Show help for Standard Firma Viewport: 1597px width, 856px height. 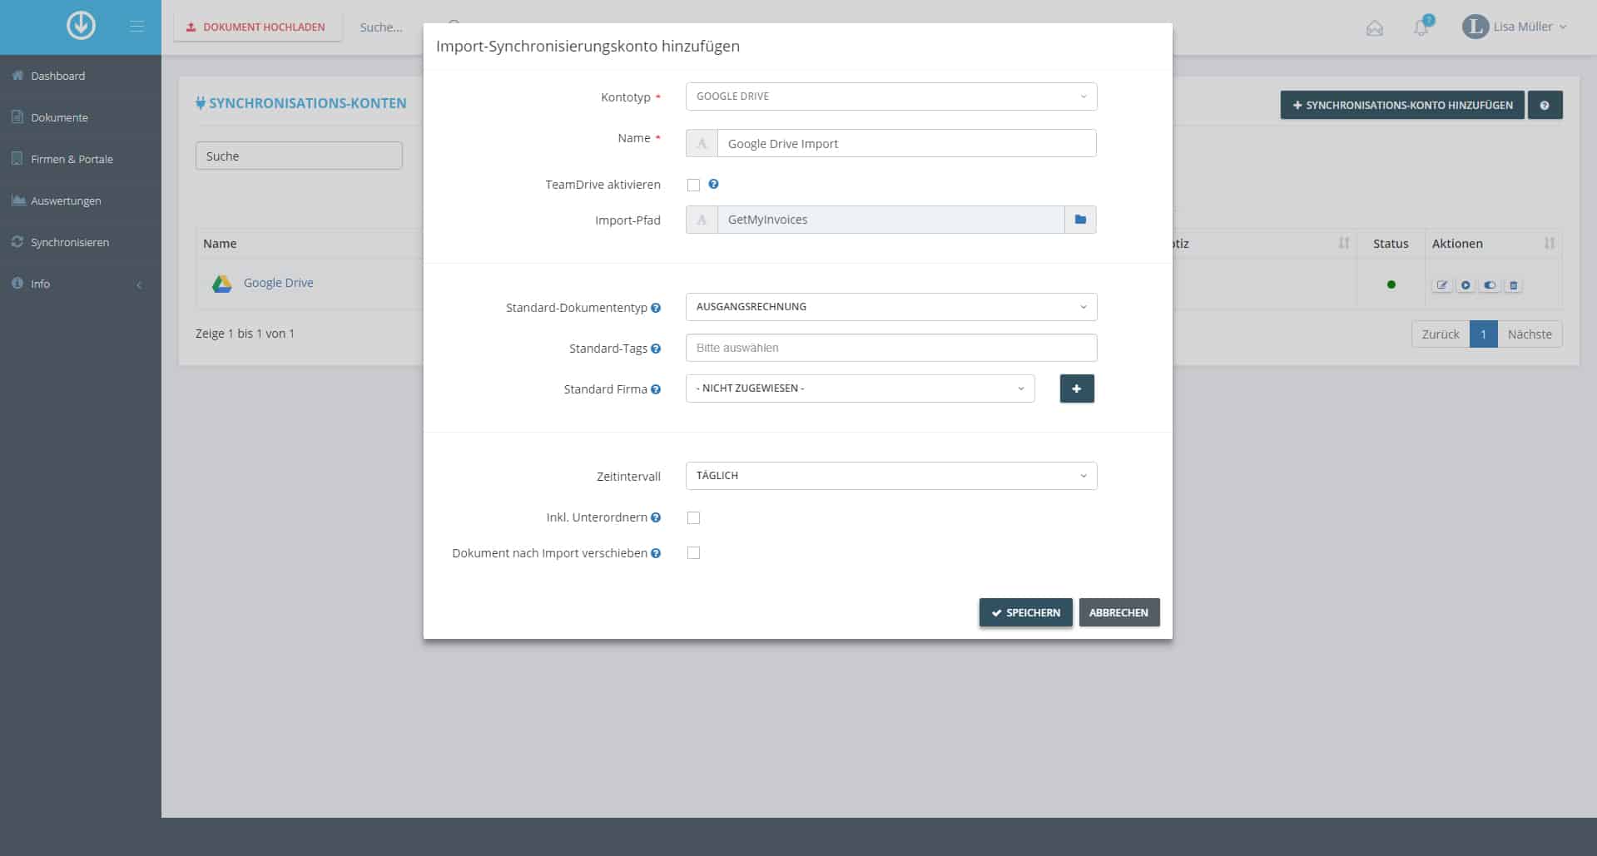tap(656, 389)
